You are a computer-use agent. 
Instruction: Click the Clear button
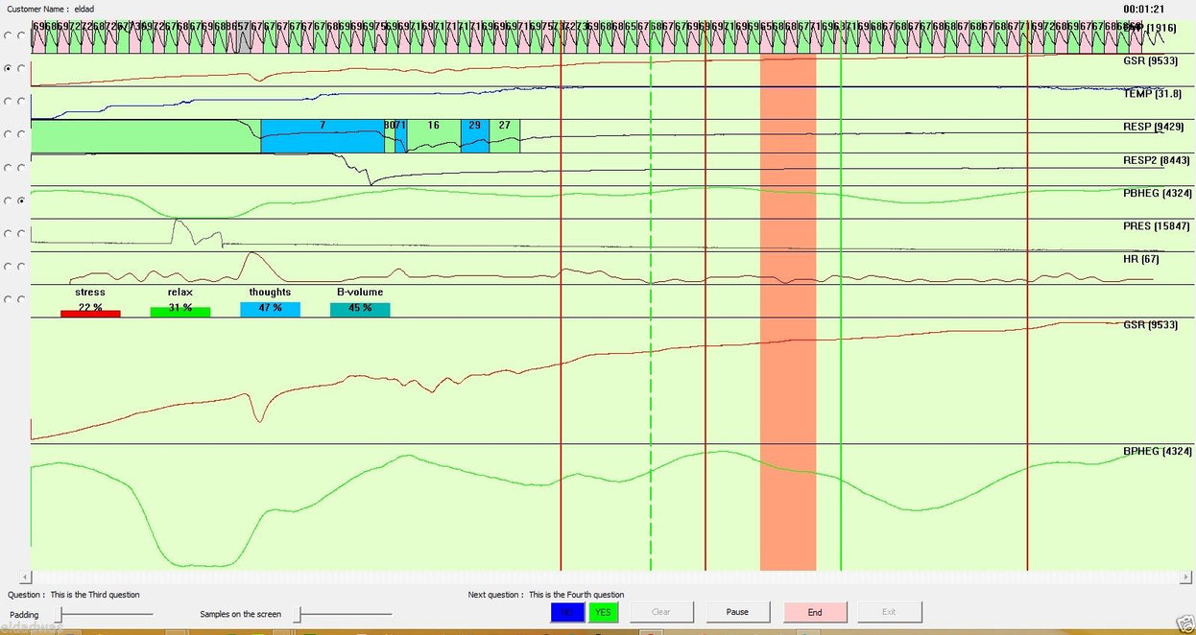tap(661, 611)
